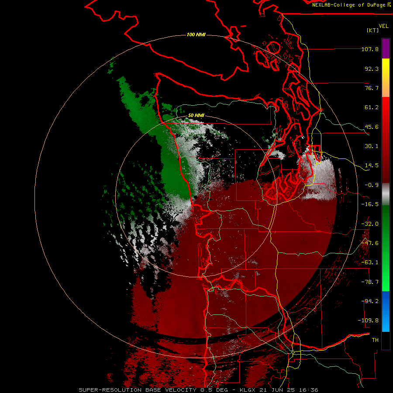Click the -16.5 velocity scale value
The image size is (393, 393).
pos(370,204)
